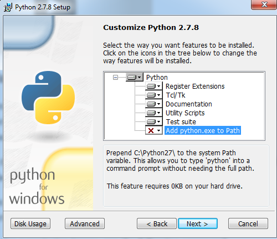Collapse the Python tree node
This screenshot has width=277, height=239.
click(115, 77)
